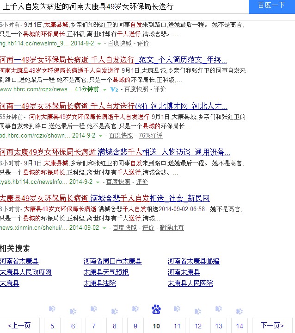The width and height of the screenshot is (295, 333).
Task: Open 百度快照 for od.hbrc.com result
Action: coord(121,136)
